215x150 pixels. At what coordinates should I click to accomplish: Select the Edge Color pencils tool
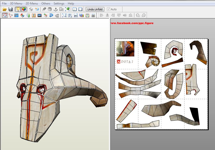click(22, 15)
